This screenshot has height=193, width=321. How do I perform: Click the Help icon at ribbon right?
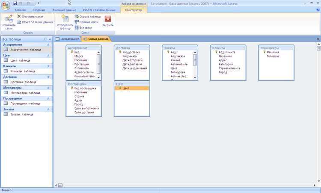click(318, 9)
